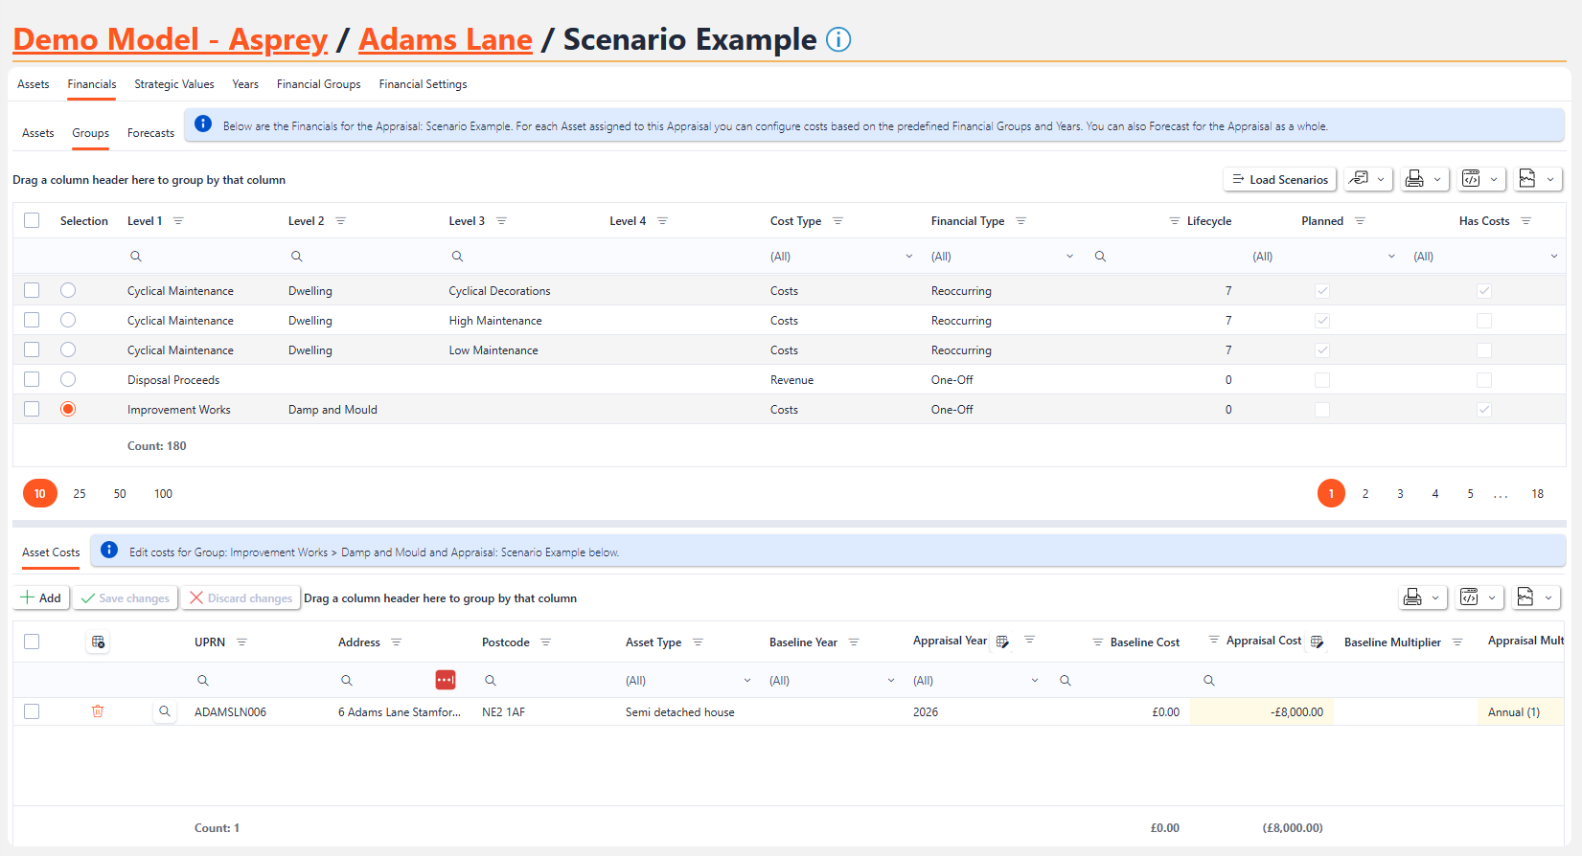Click the bulk edit icon next to Appraisal Cost

click(1317, 642)
